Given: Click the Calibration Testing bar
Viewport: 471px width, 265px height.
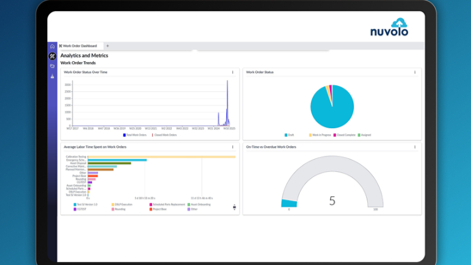Looking at the screenshot, I should [x=162, y=157].
